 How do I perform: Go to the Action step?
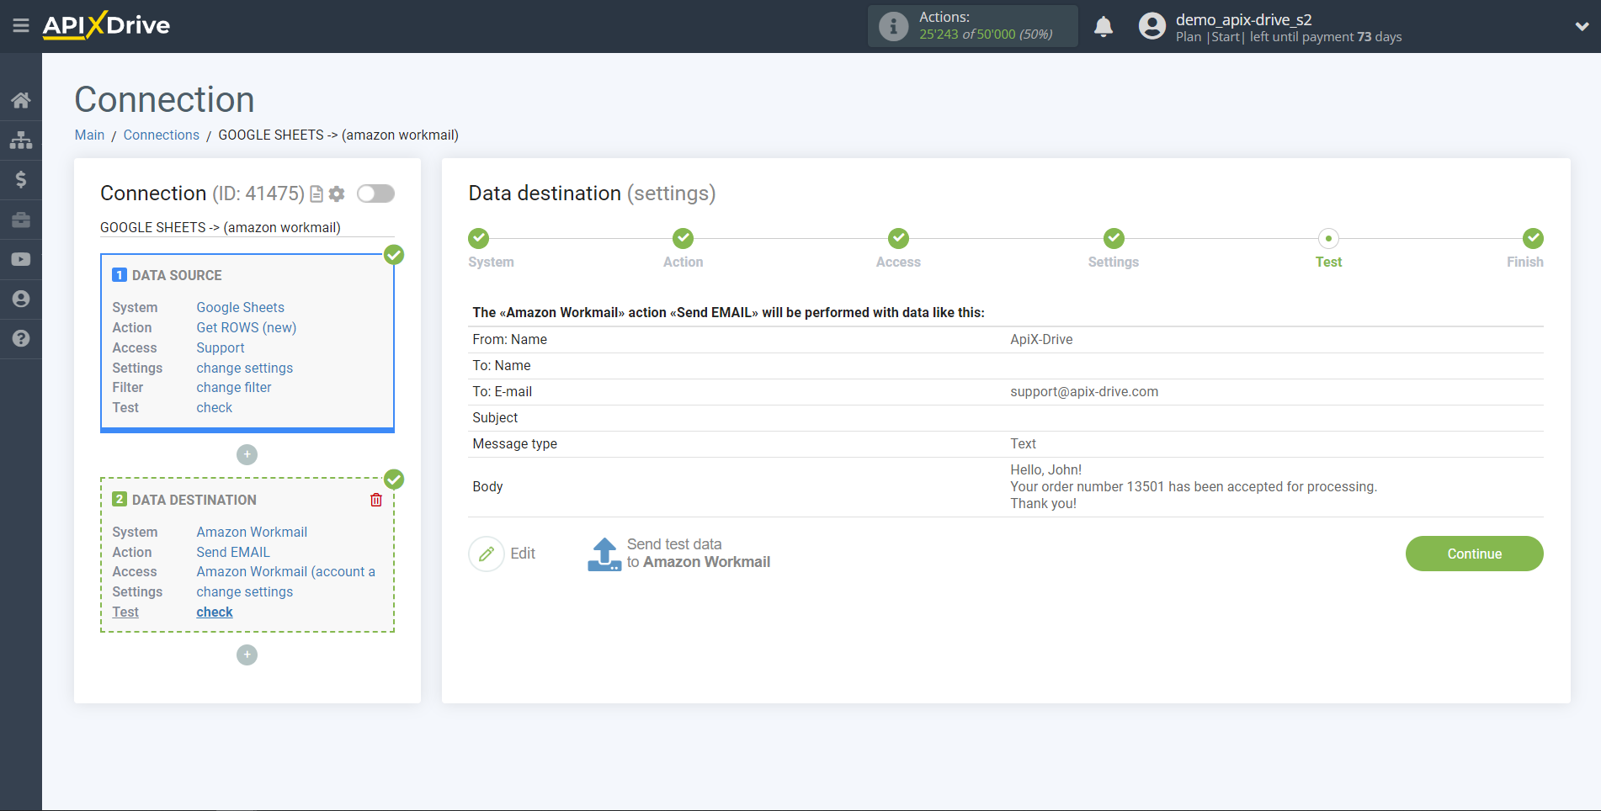(683, 238)
